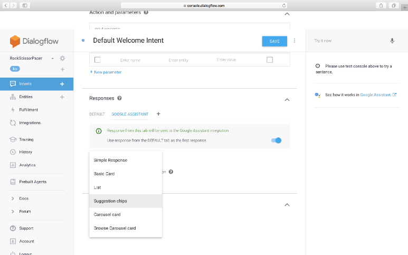This screenshot has height=255, width=408.
Task: Open the three-dot menu beside Save
Action: point(295,41)
